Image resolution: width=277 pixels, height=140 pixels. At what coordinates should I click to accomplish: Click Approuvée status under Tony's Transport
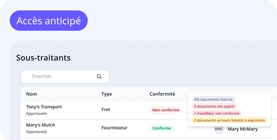[36, 114]
